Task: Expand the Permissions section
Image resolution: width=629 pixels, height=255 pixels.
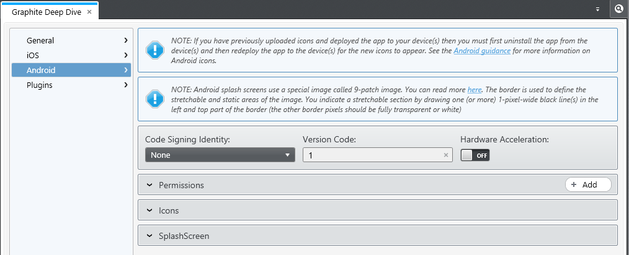Action: (x=378, y=185)
